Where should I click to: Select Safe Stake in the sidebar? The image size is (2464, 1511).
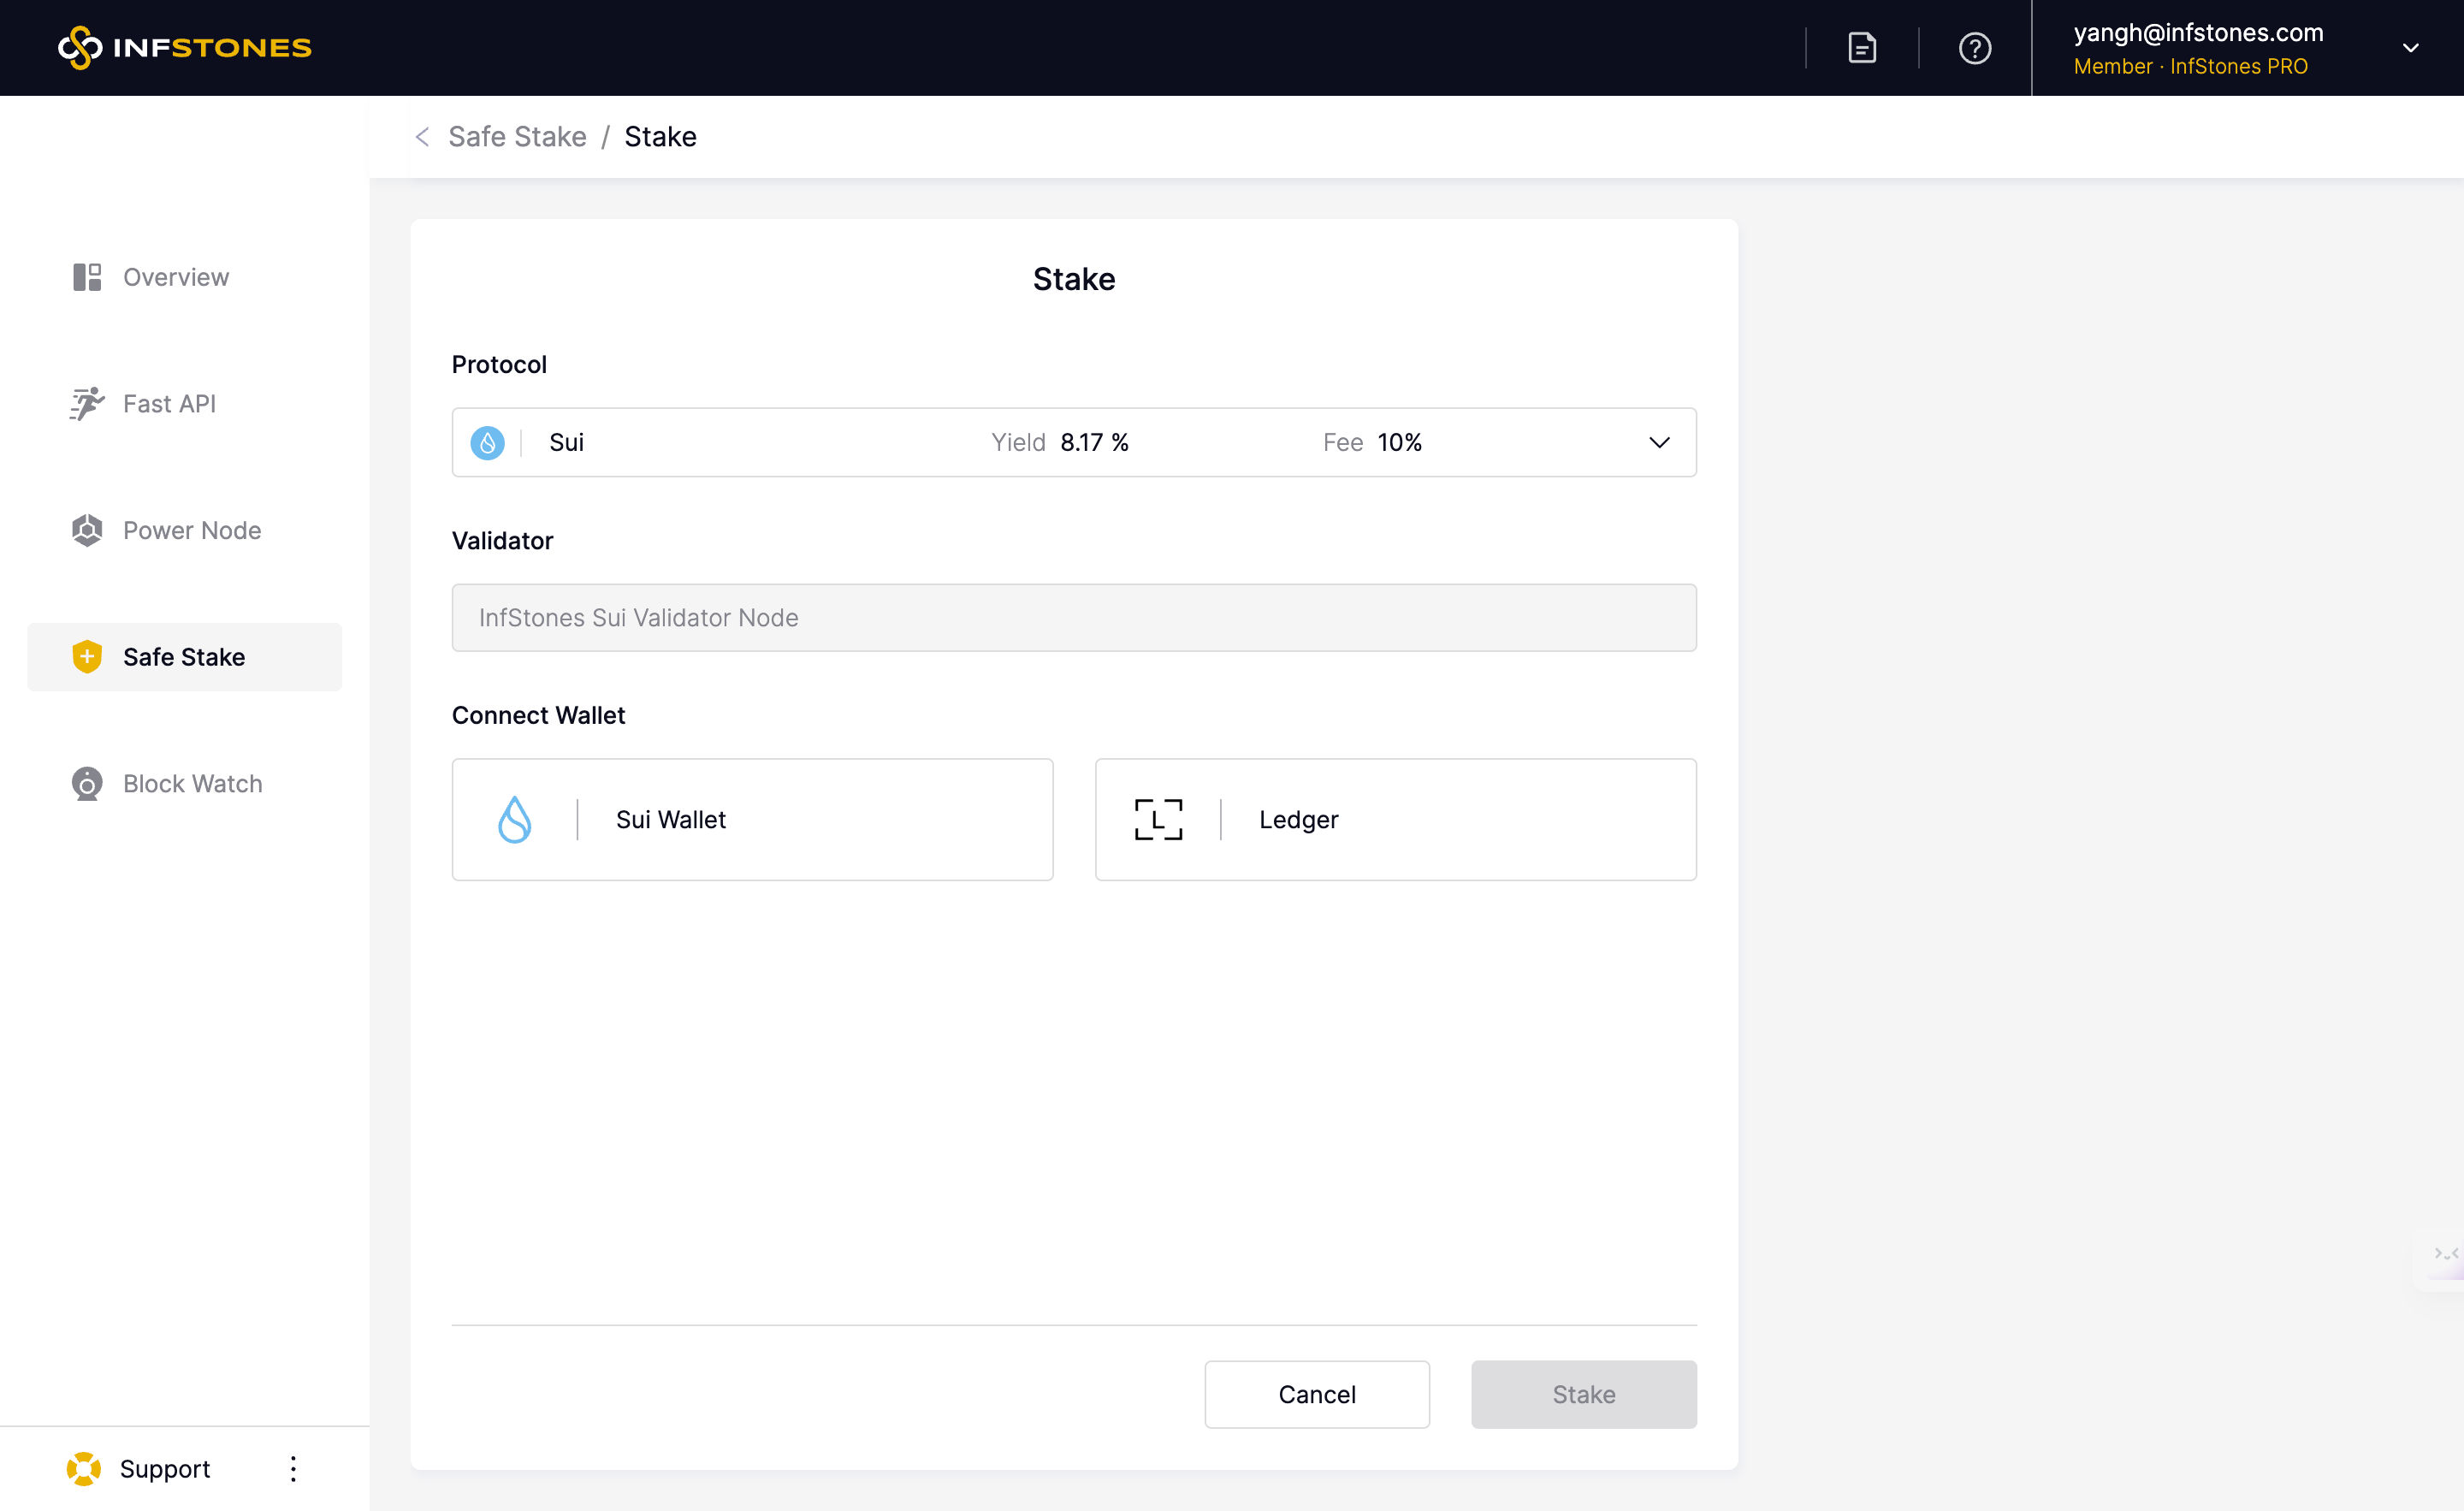pyautogui.click(x=184, y=657)
